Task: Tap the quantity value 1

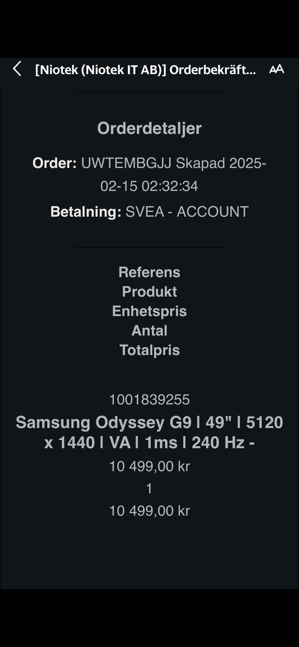Action: pyautogui.click(x=149, y=489)
